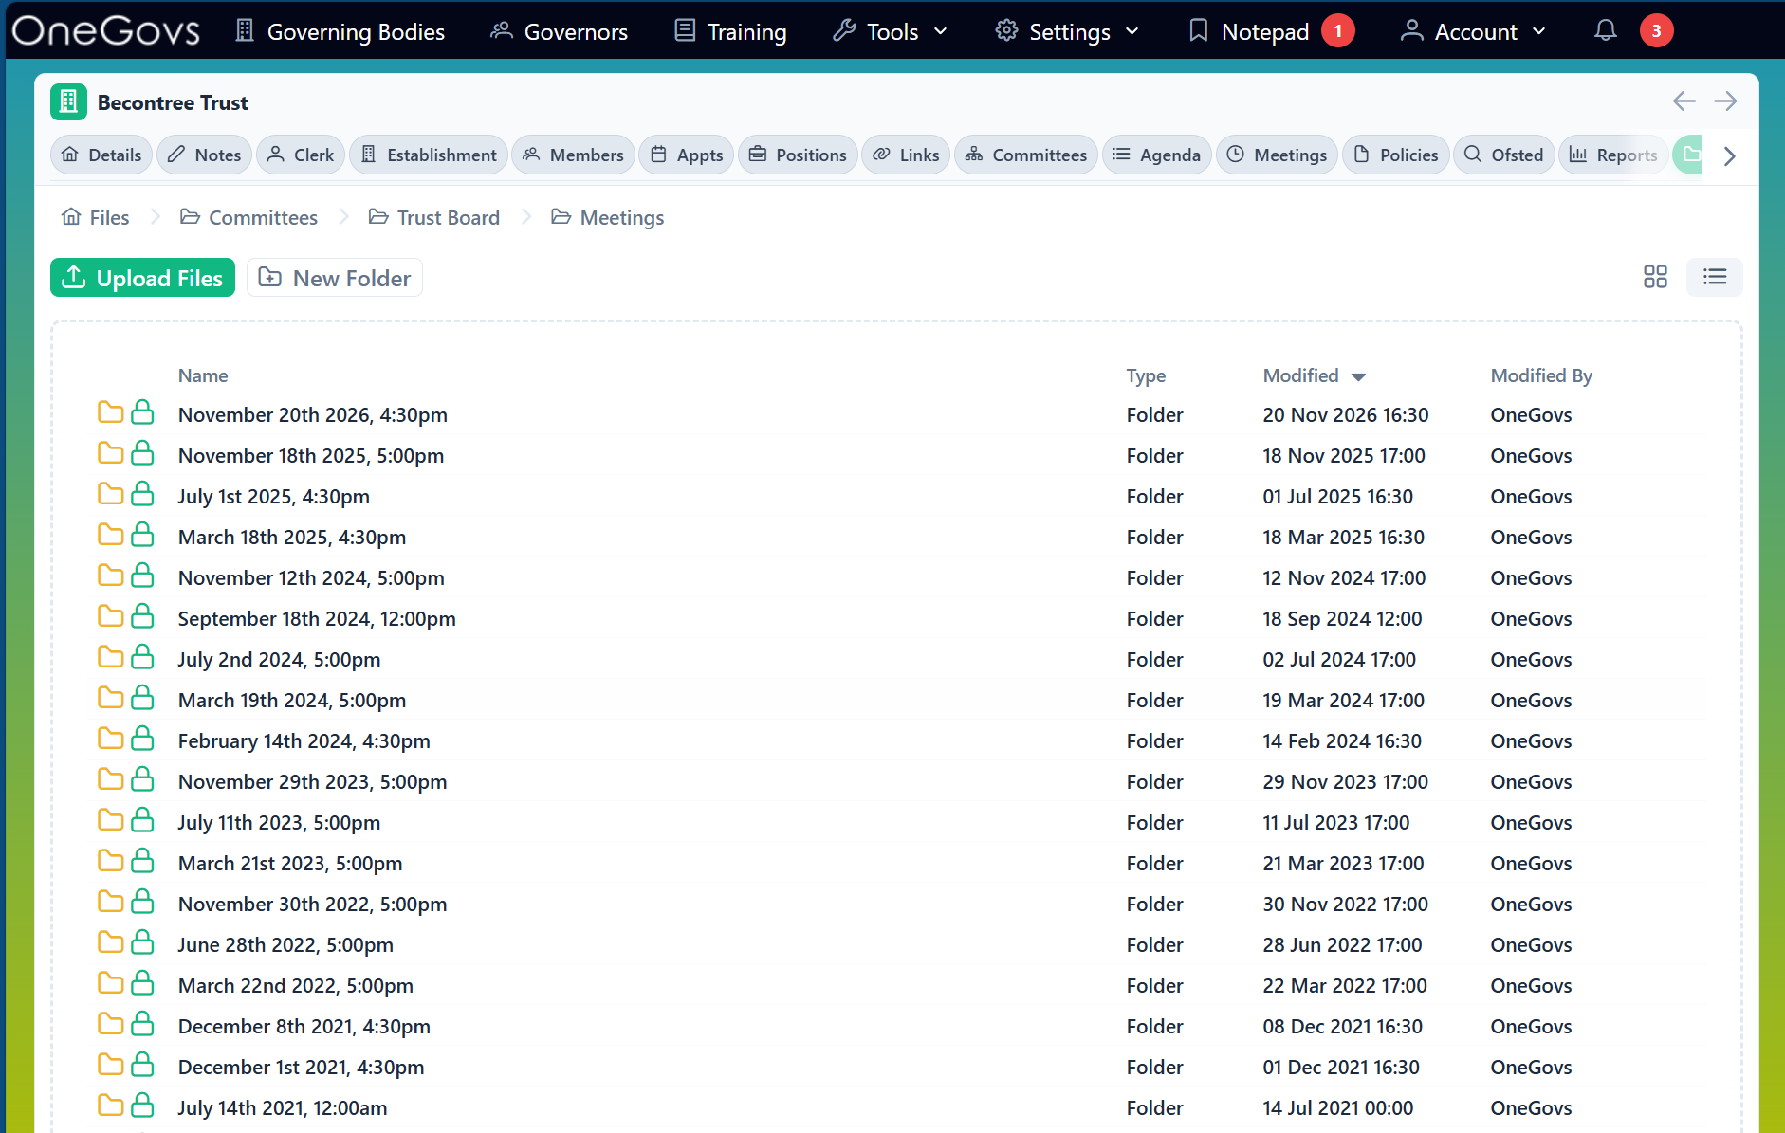Click lock icon for March 18th 2025
Image resolution: width=1785 pixels, height=1133 pixels.
click(x=142, y=535)
